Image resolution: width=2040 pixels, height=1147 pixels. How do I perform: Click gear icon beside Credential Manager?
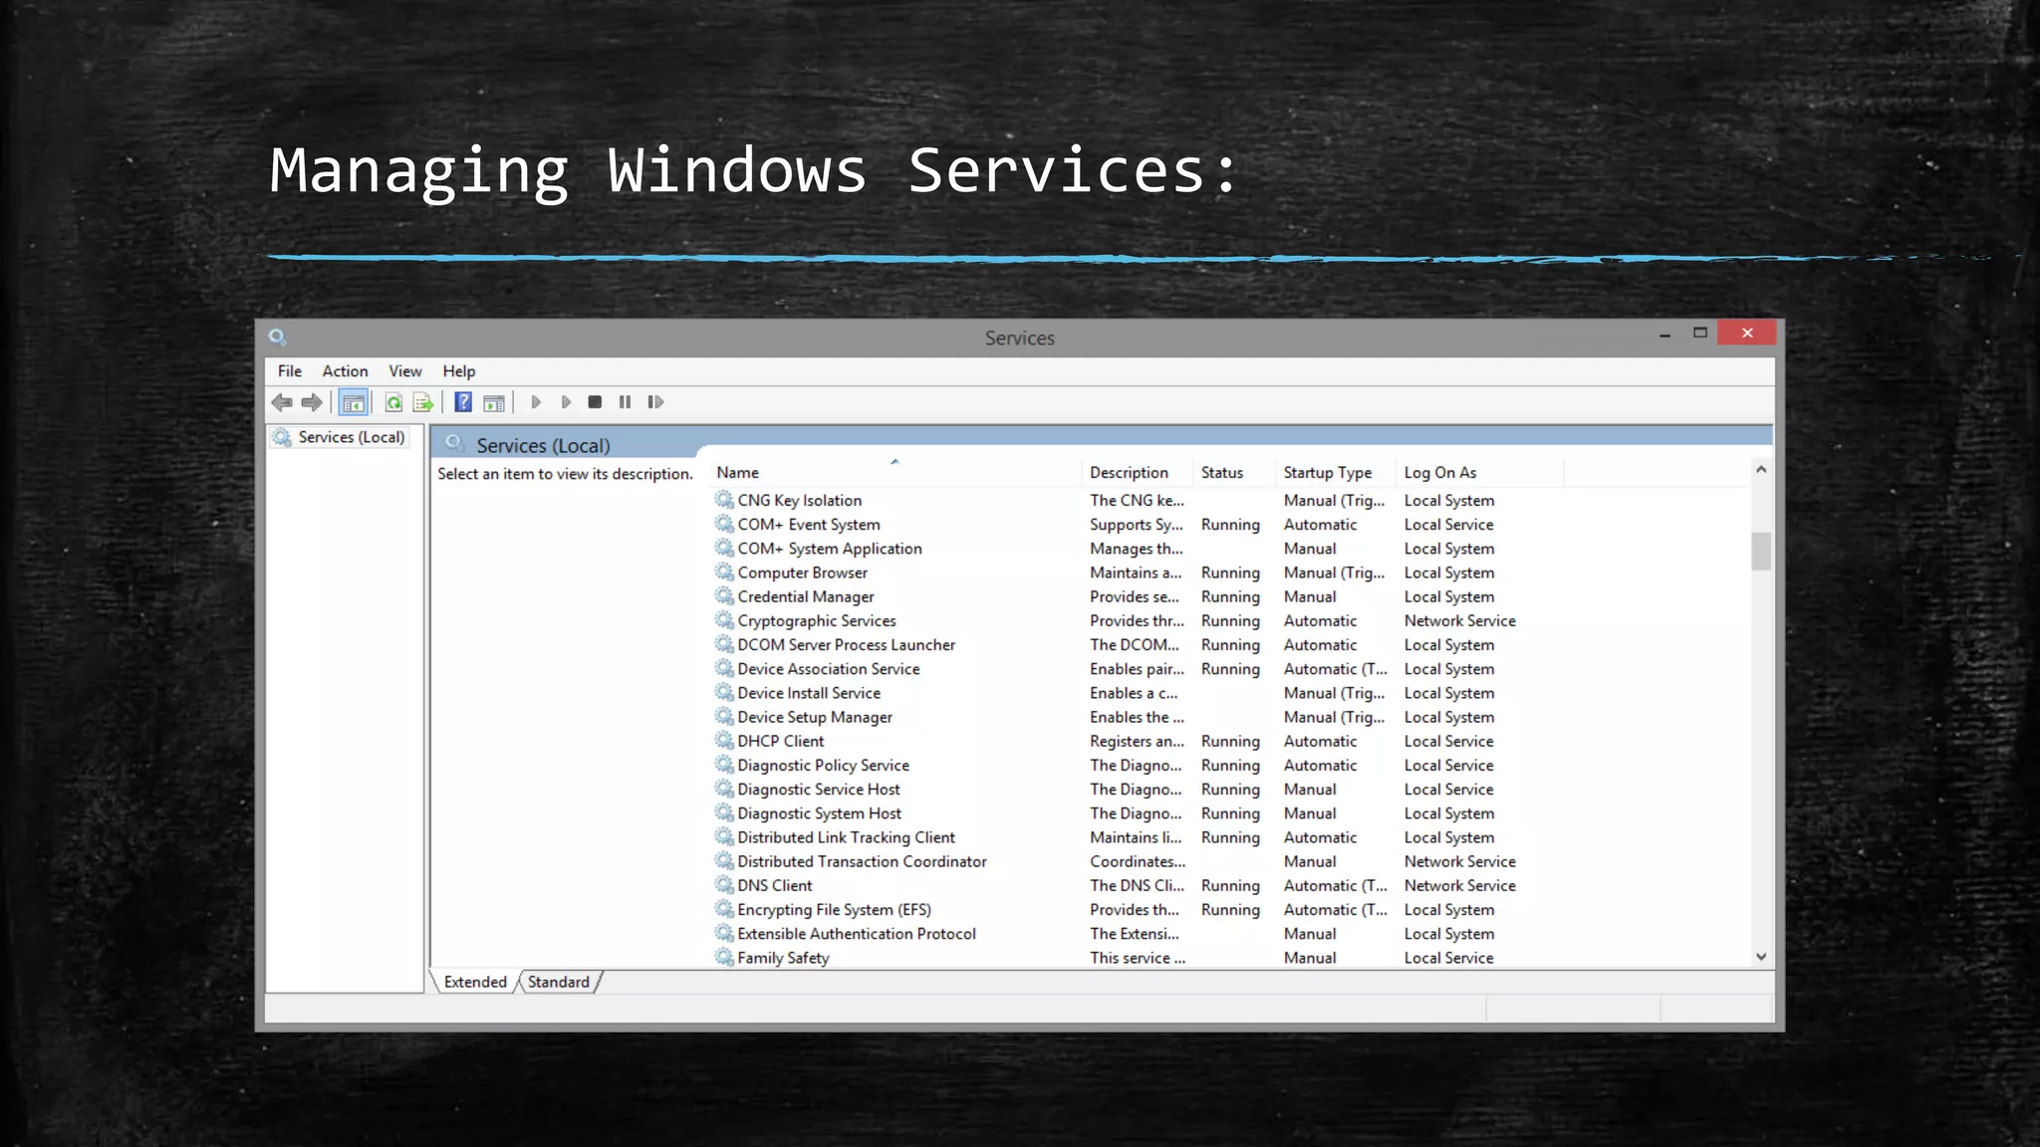[x=724, y=596]
